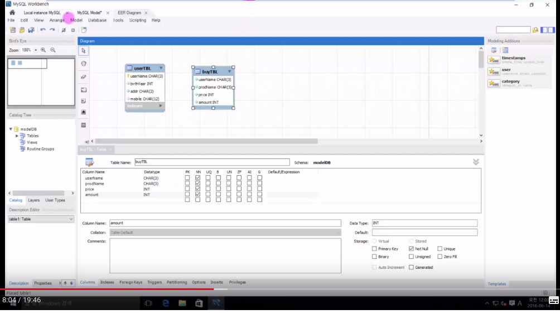
Task: Open the User Types tab
Action: [x=55, y=200]
